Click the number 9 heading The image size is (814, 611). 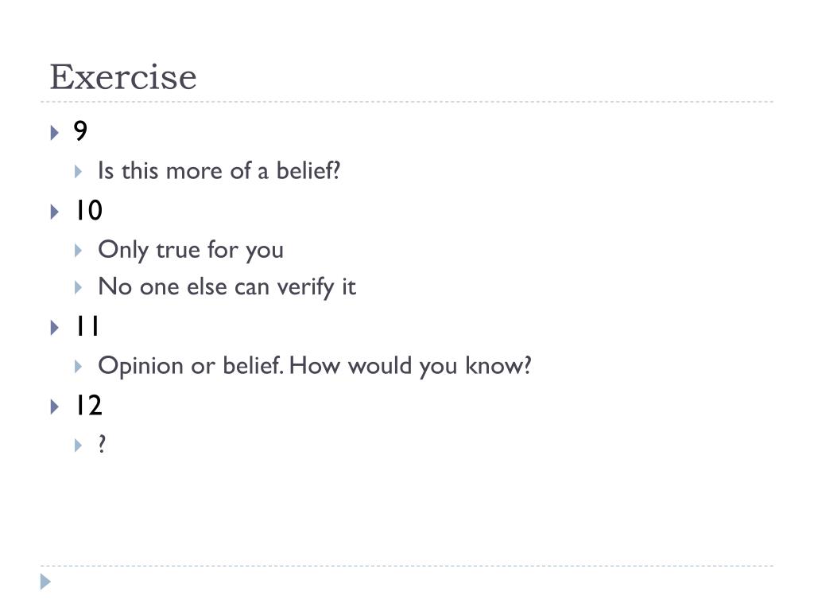(80, 130)
